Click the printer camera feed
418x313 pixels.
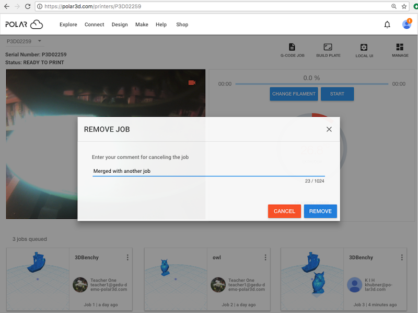[106, 144]
